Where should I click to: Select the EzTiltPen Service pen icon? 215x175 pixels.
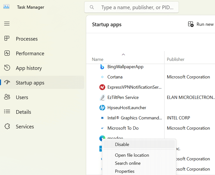pyautogui.click(x=102, y=98)
